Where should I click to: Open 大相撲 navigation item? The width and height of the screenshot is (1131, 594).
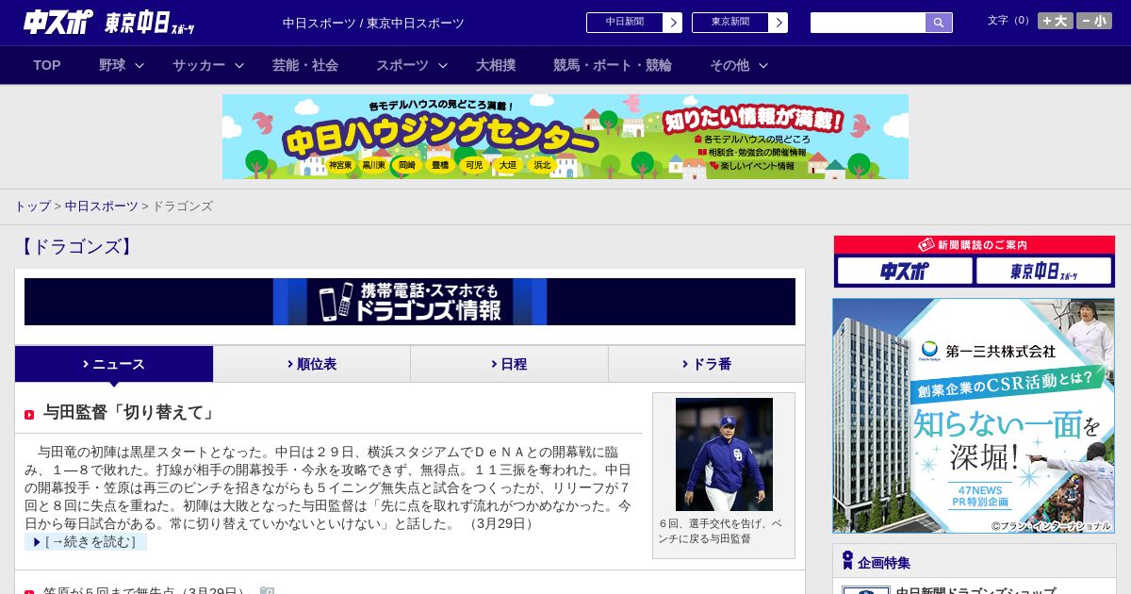(x=496, y=65)
